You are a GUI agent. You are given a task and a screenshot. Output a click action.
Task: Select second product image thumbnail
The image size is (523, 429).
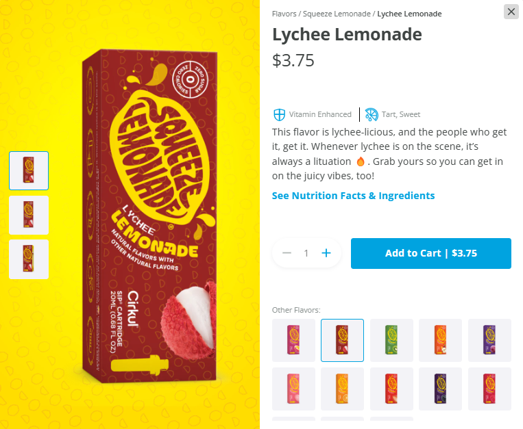pyautogui.click(x=29, y=215)
